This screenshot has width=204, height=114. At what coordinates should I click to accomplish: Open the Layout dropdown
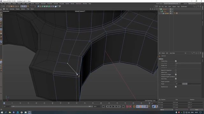click(x=195, y=3)
